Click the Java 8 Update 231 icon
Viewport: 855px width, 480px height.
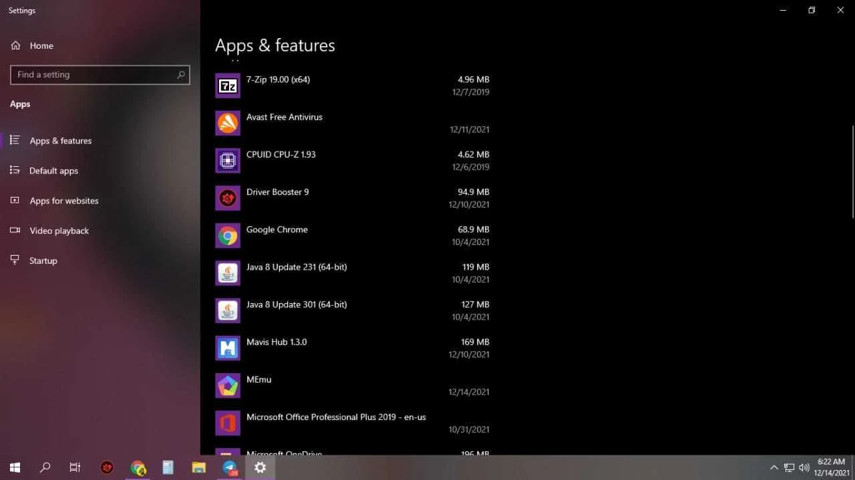[x=228, y=272]
